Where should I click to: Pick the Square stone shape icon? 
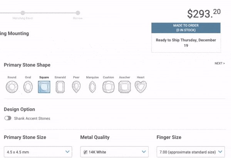coord(44,87)
